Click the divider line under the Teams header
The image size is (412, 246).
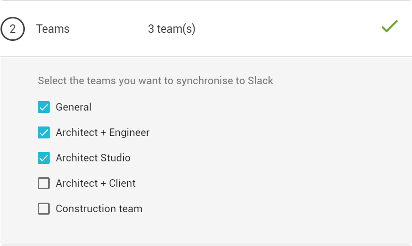206,56
